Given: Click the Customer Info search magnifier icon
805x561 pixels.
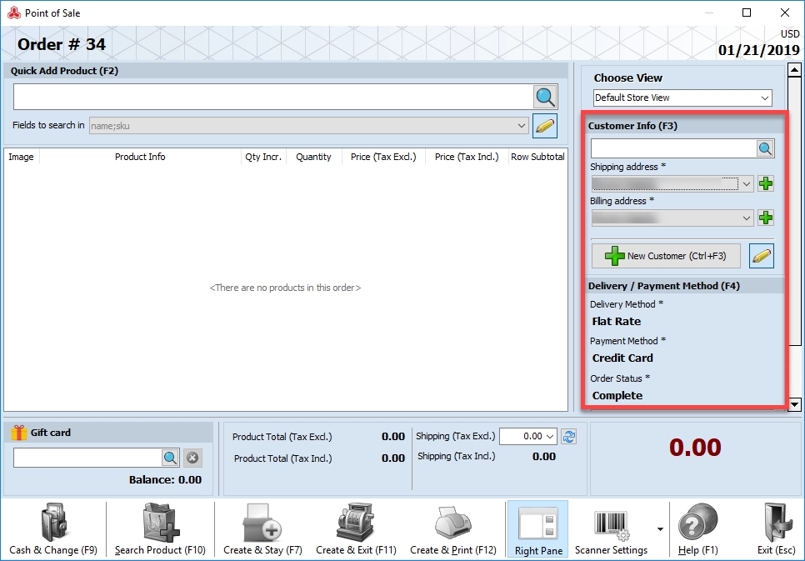Looking at the screenshot, I should click(765, 148).
